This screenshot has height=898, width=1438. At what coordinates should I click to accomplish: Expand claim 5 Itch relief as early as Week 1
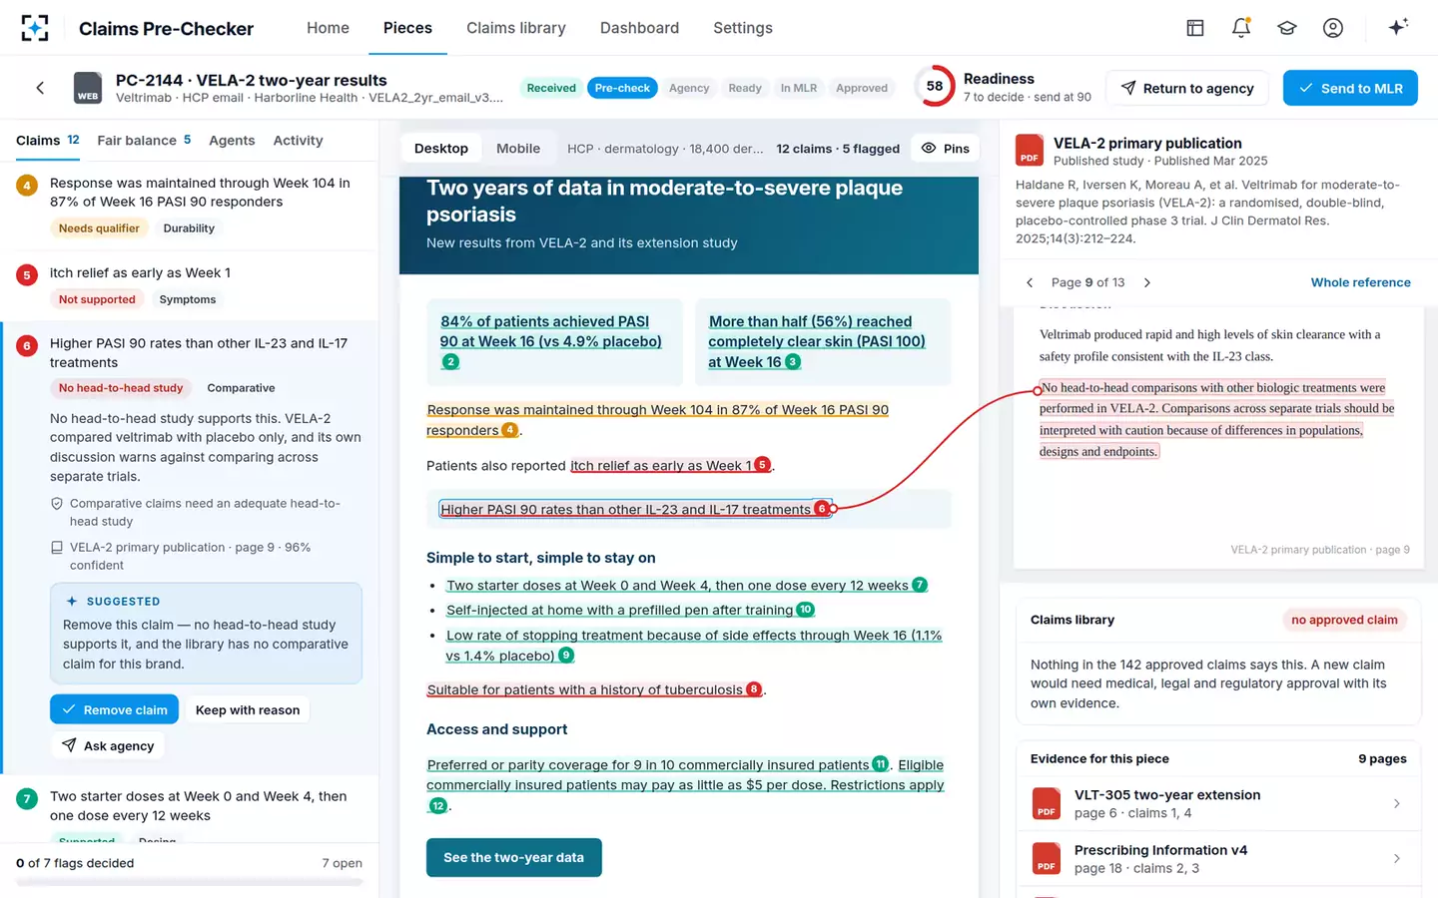click(190, 285)
